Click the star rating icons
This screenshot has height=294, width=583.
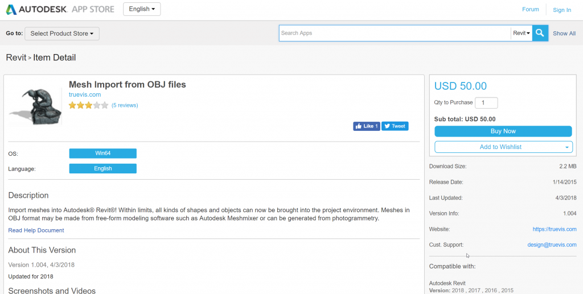[x=88, y=105]
